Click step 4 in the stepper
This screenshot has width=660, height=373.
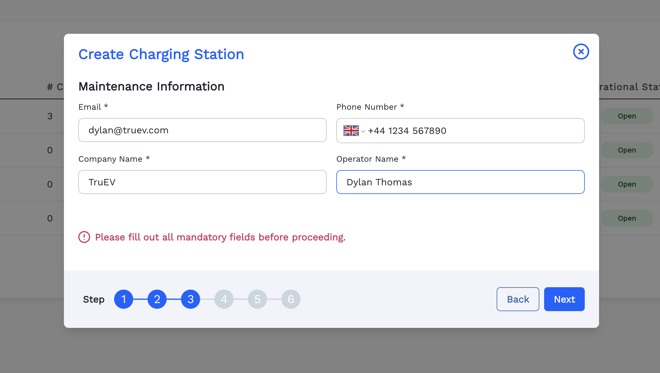224,299
